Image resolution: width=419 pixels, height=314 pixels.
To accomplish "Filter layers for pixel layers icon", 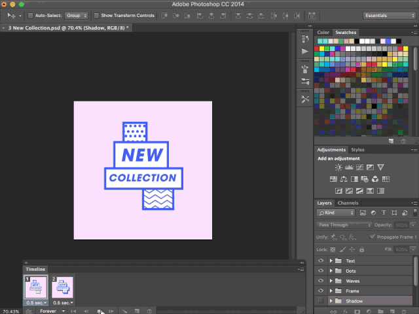I will point(363,213).
